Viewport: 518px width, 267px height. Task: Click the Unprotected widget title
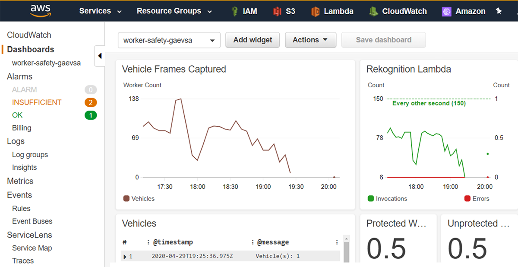(x=479, y=223)
